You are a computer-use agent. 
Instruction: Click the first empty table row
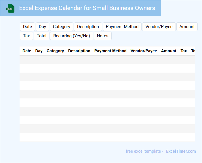pos(107,60)
